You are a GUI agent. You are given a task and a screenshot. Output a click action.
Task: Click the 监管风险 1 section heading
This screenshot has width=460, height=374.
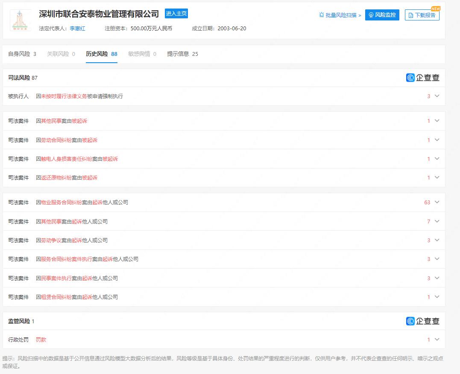coord(21,321)
